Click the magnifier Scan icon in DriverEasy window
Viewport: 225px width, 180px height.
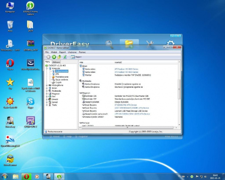coord(109,43)
